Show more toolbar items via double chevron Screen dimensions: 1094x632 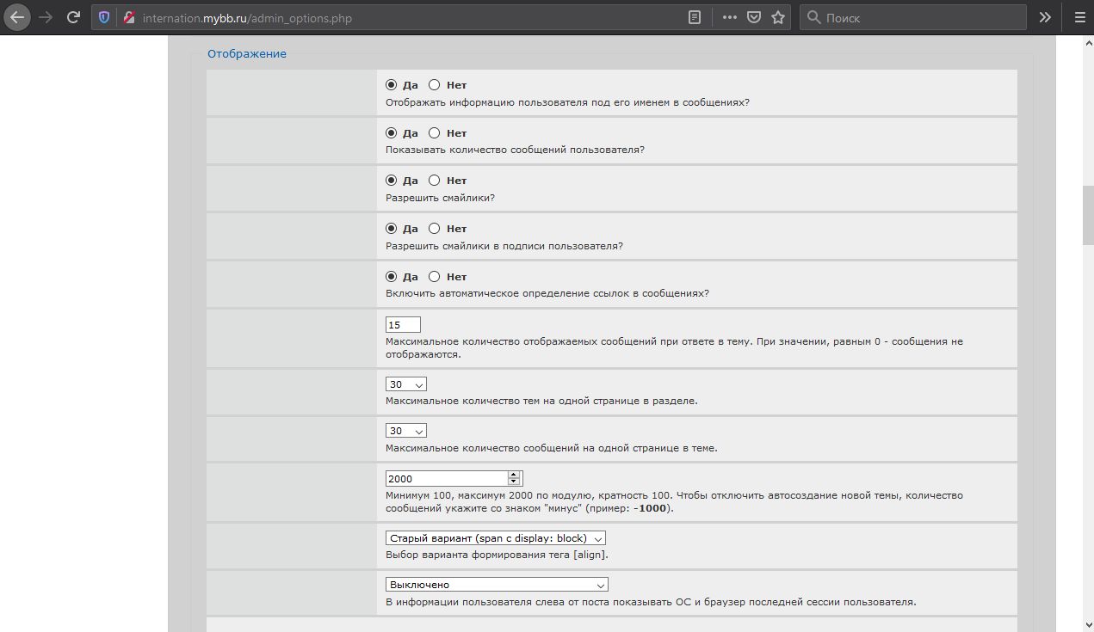pyautogui.click(x=1045, y=17)
